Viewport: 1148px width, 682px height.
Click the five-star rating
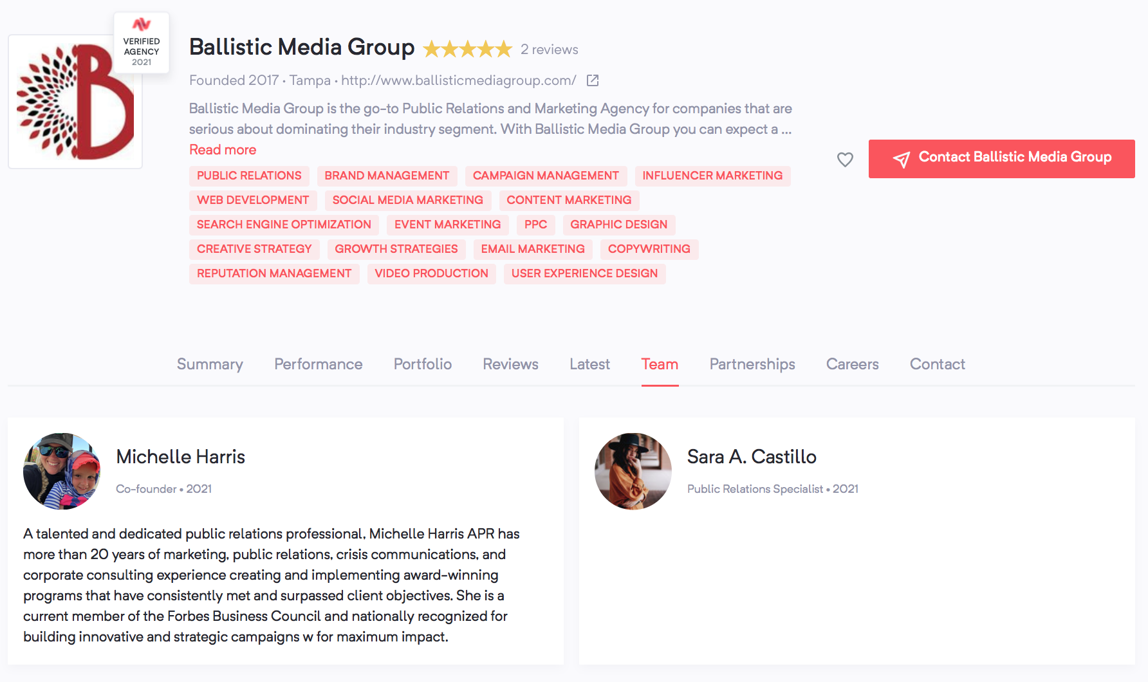tap(468, 49)
